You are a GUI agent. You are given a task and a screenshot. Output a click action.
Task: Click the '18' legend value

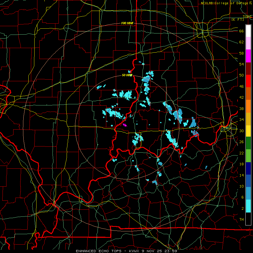(241, 164)
